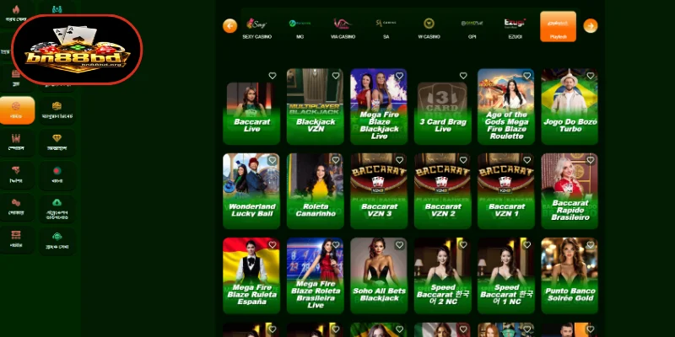The height and width of the screenshot is (337, 675).
Task: Open the Baccarat VZN 3 table
Action: pos(379,191)
